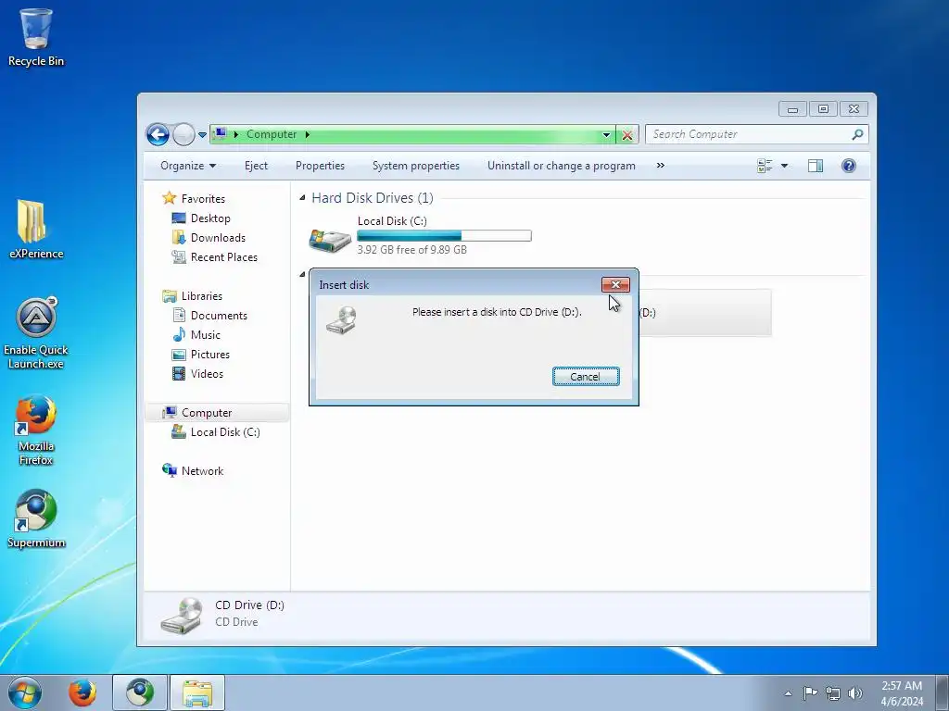Open the Music library

pos(205,335)
